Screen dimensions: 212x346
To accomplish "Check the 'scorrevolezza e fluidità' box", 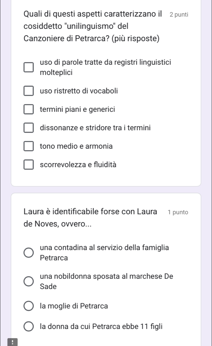I will tap(29, 165).
